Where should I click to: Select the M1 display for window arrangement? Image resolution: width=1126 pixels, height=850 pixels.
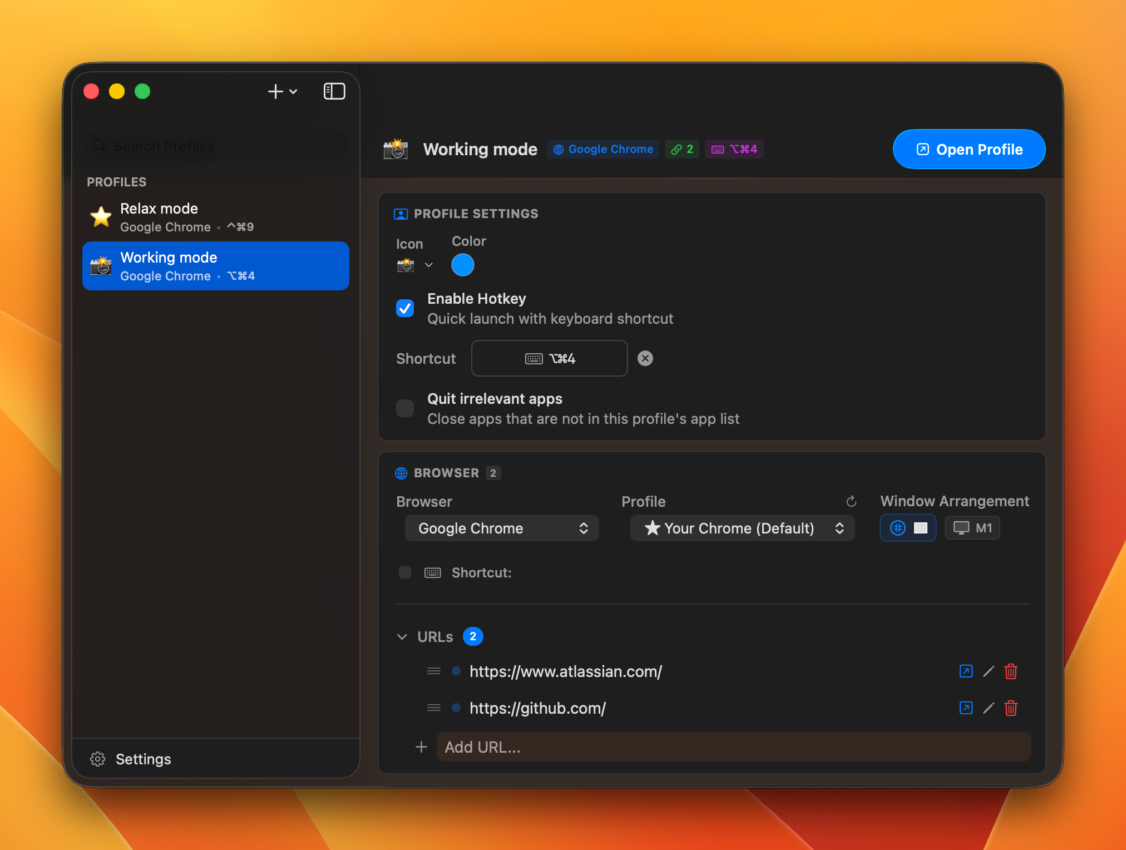coord(972,527)
